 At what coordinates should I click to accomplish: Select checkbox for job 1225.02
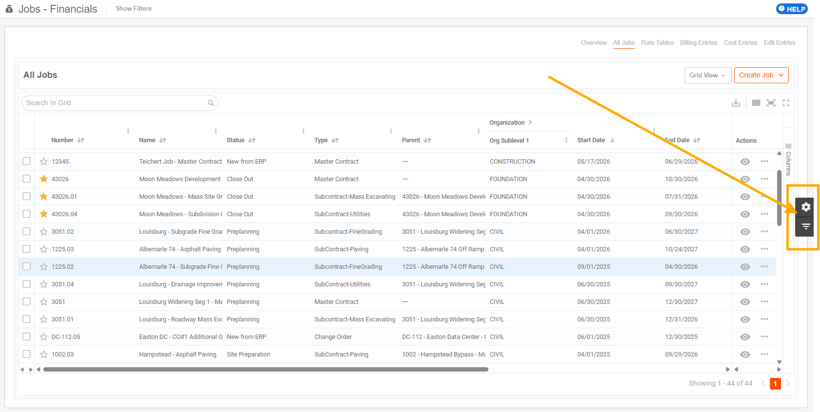click(26, 266)
